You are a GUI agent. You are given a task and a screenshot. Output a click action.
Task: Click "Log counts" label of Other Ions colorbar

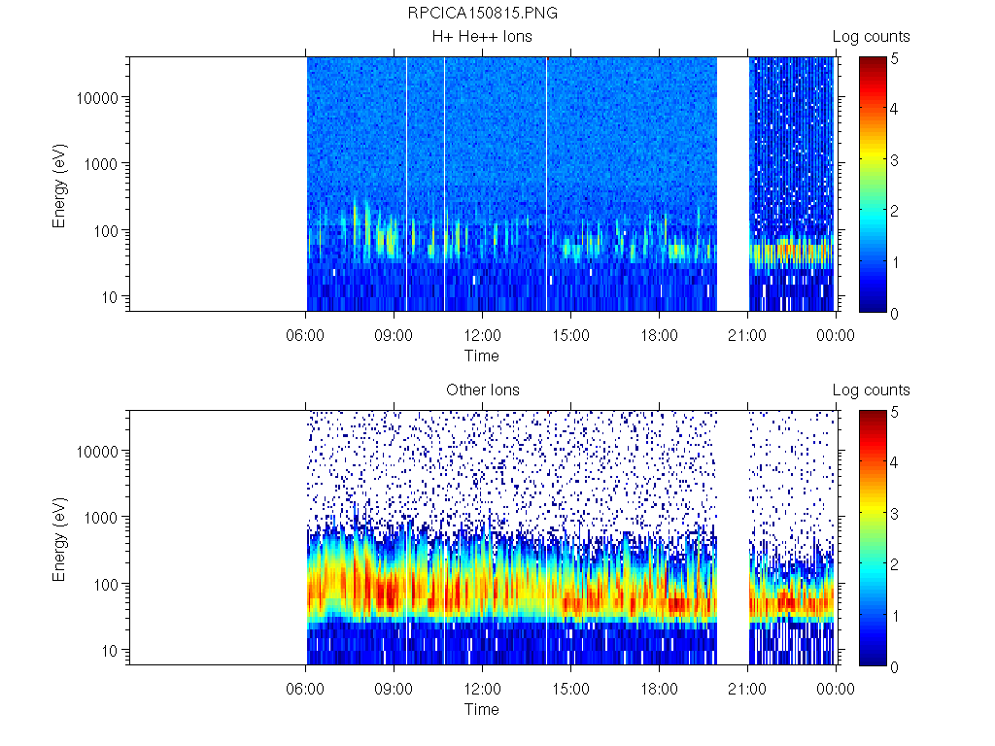click(x=872, y=390)
